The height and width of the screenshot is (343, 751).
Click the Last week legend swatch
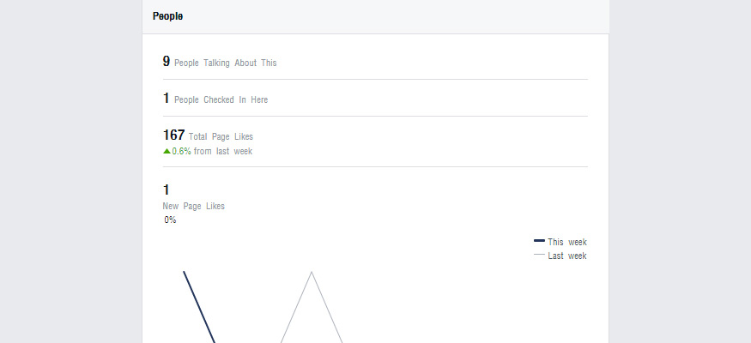click(539, 255)
